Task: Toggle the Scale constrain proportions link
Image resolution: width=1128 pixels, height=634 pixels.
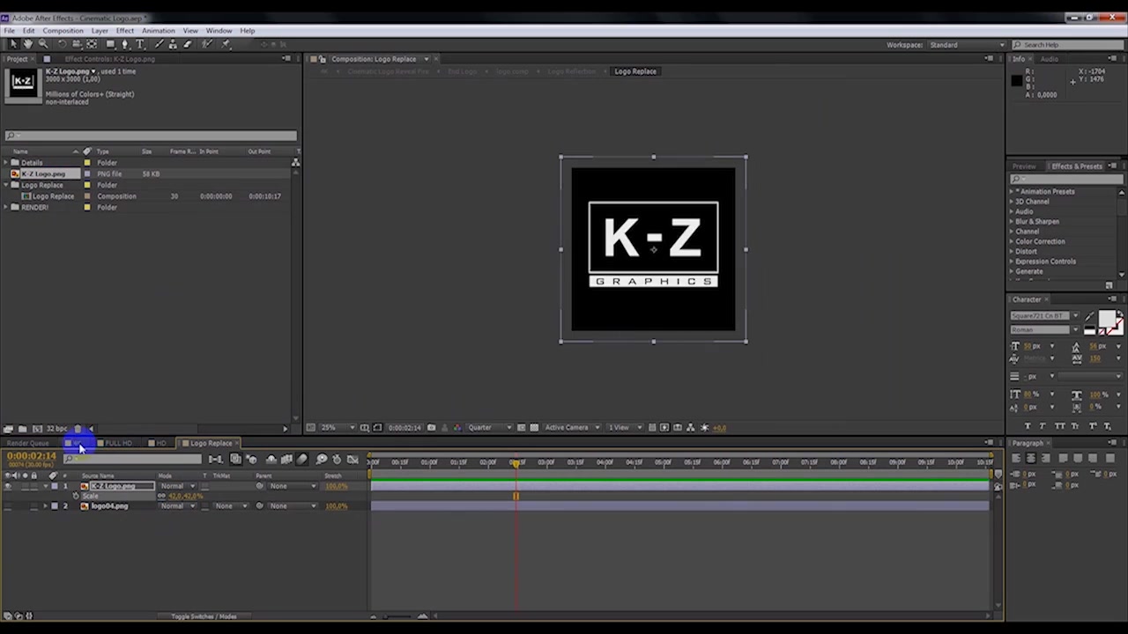Action: click(161, 496)
